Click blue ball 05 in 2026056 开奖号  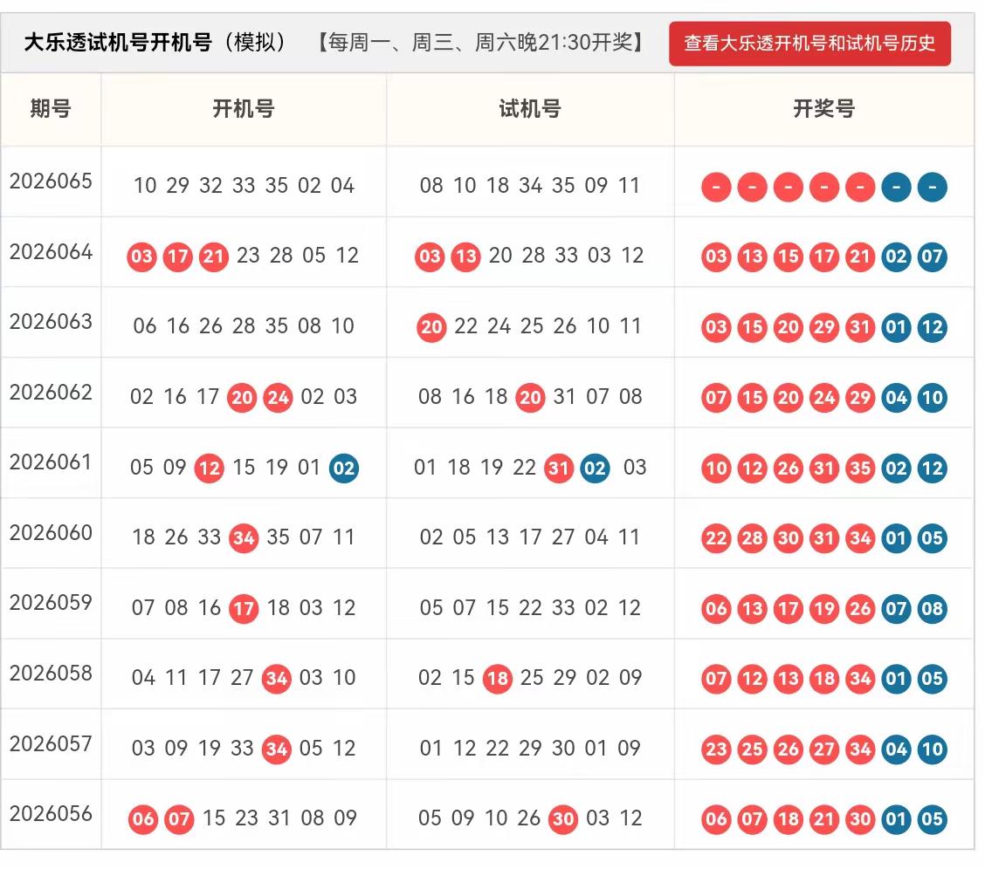(x=933, y=818)
